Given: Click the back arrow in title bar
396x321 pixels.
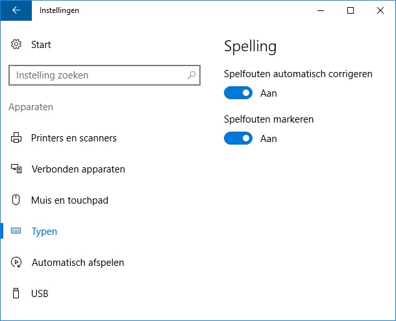Looking at the screenshot, I should [16, 10].
